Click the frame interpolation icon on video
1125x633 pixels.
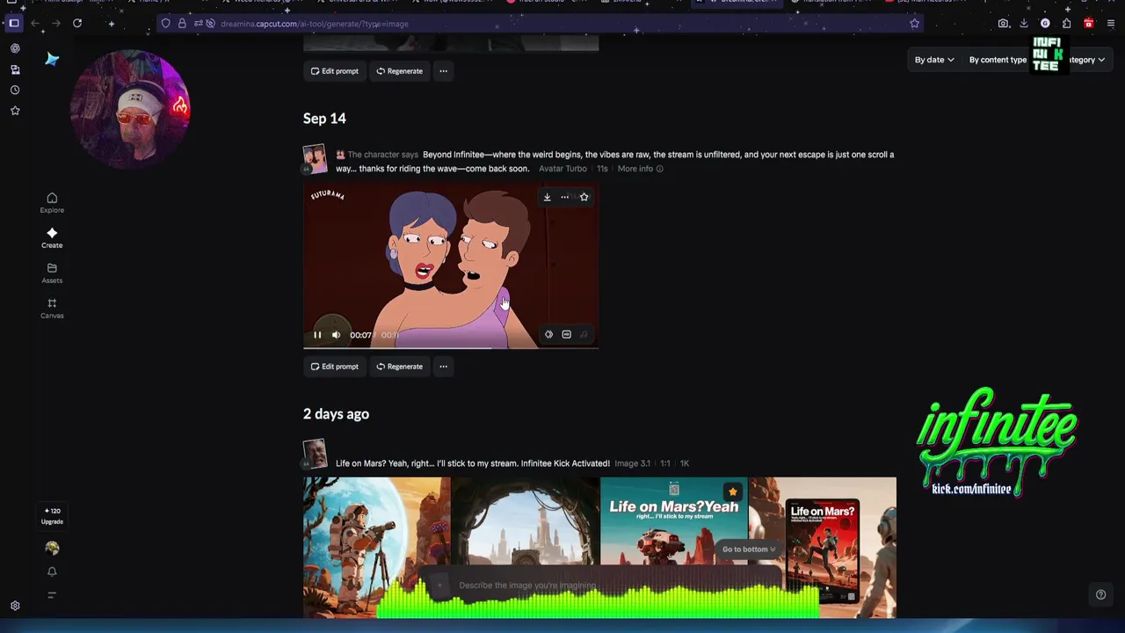point(548,335)
